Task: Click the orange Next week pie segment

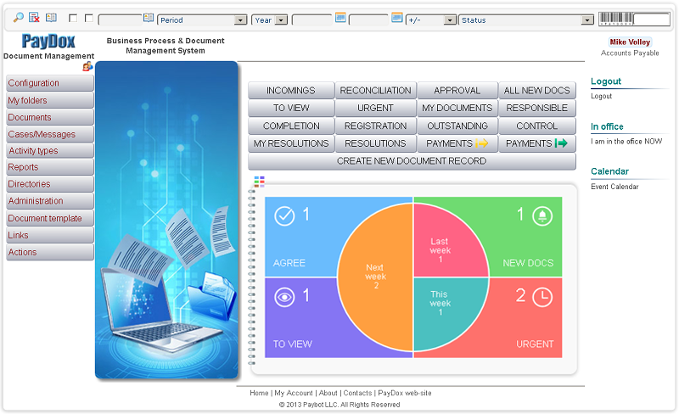Action: [x=373, y=277]
